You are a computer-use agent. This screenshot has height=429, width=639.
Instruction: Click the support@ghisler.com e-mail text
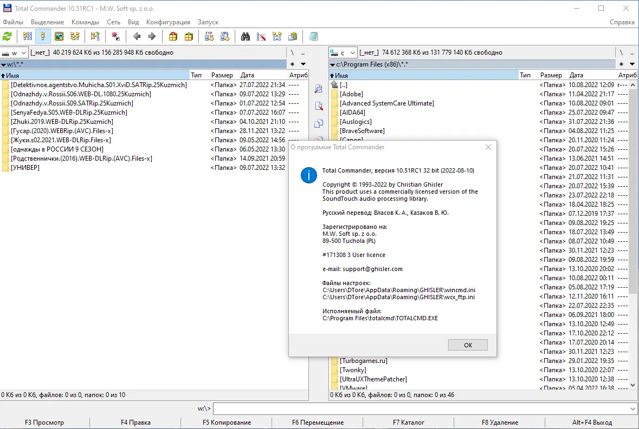click(372, 269)
